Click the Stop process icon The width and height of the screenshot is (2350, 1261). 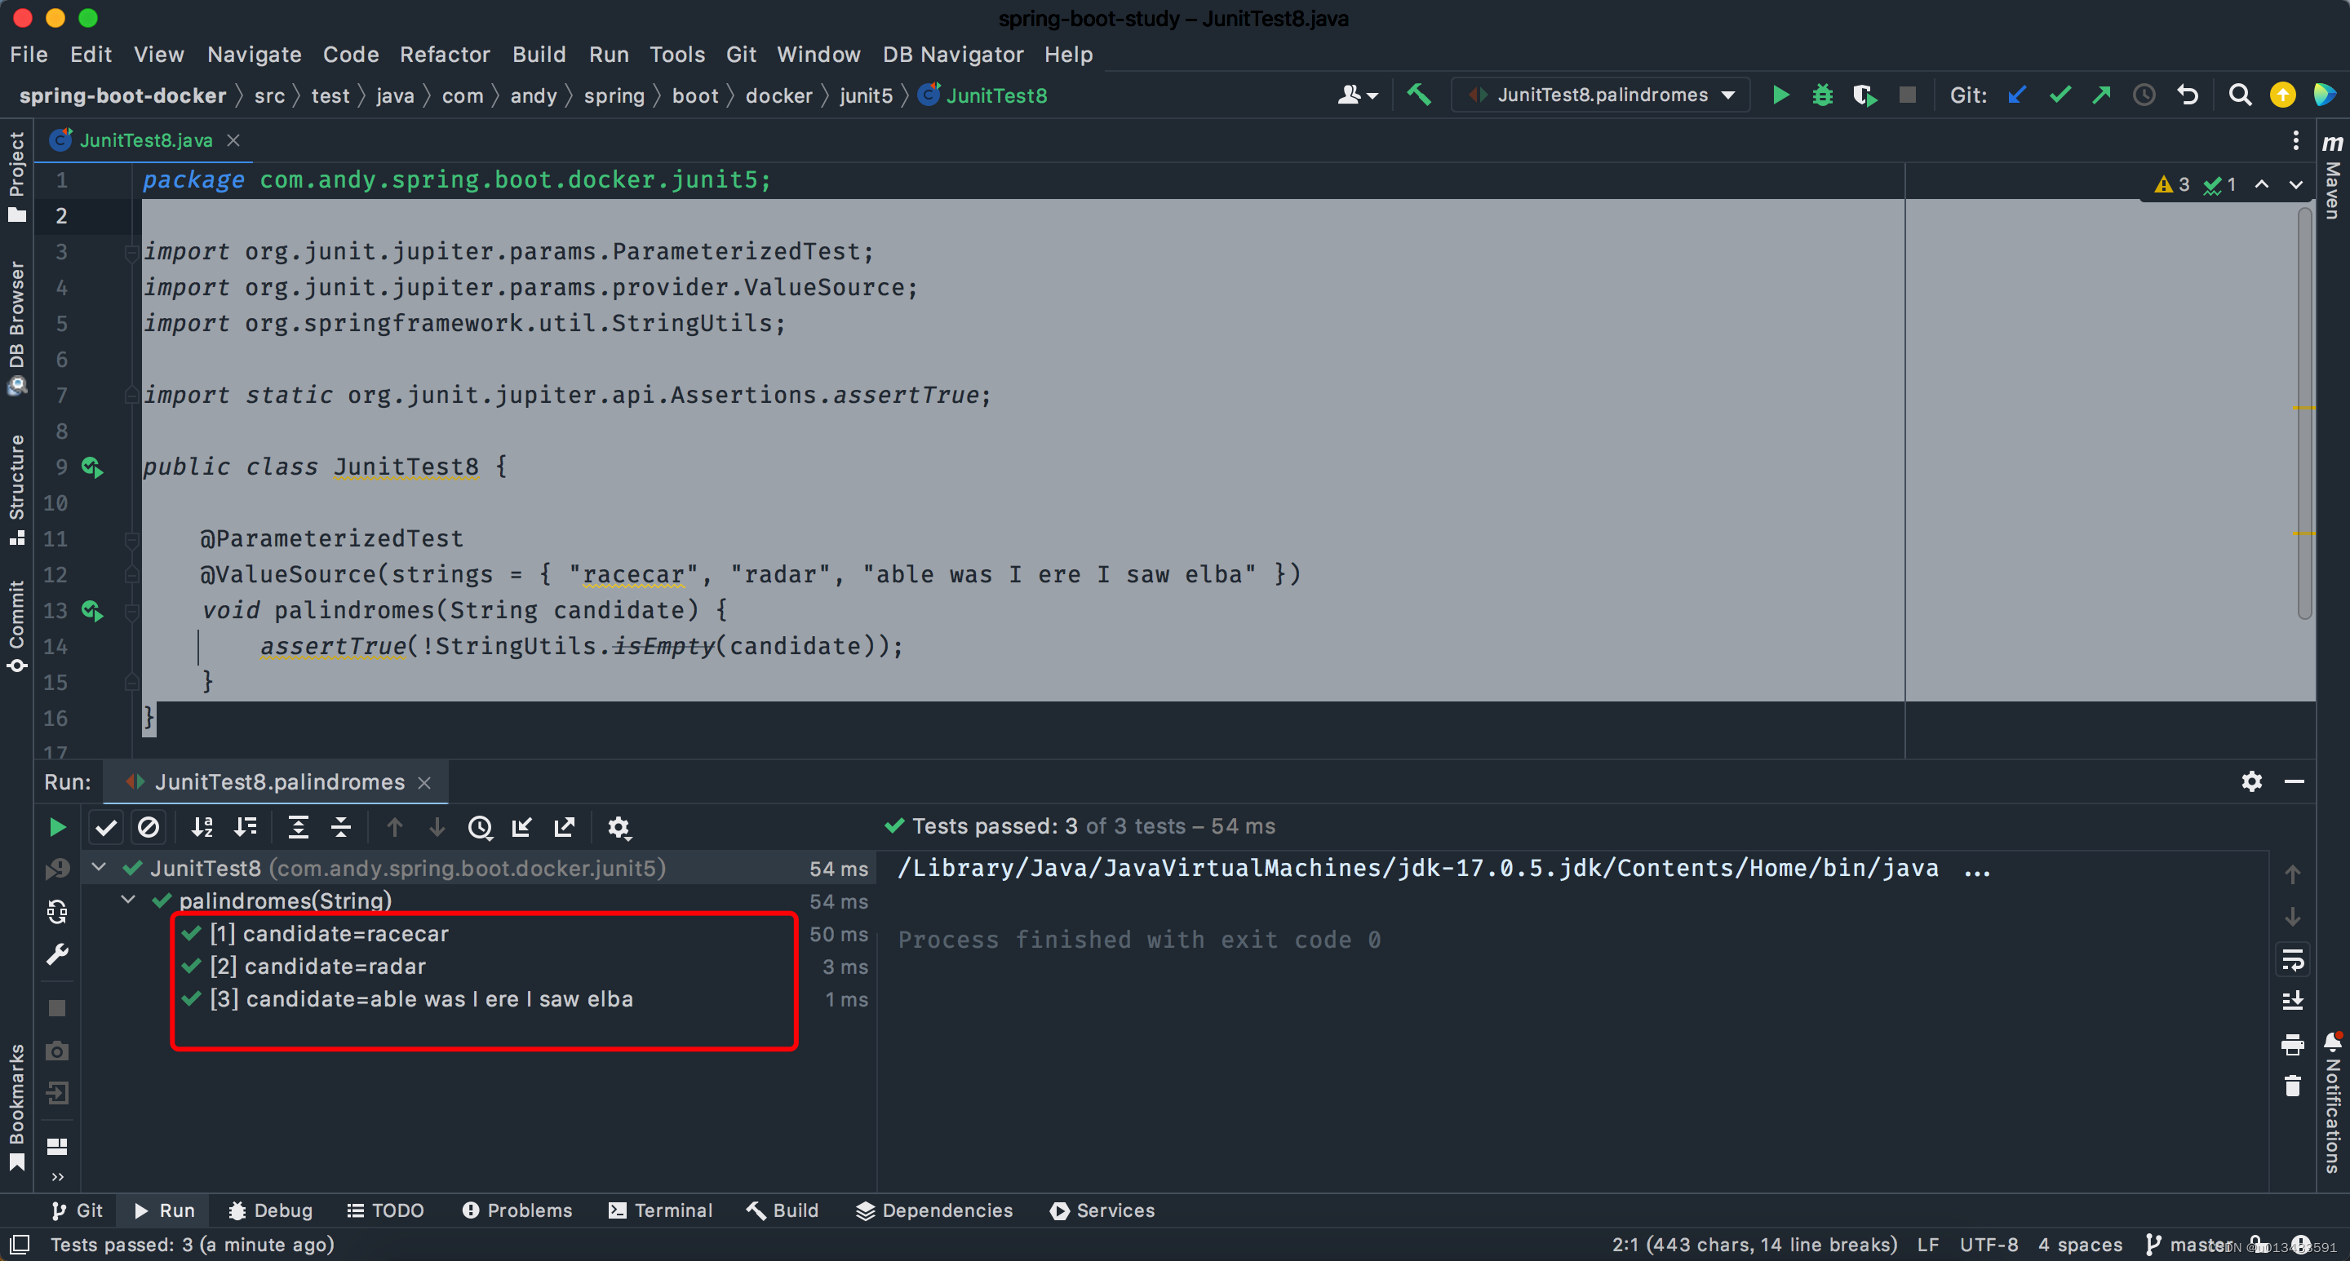pos(1907,96)
